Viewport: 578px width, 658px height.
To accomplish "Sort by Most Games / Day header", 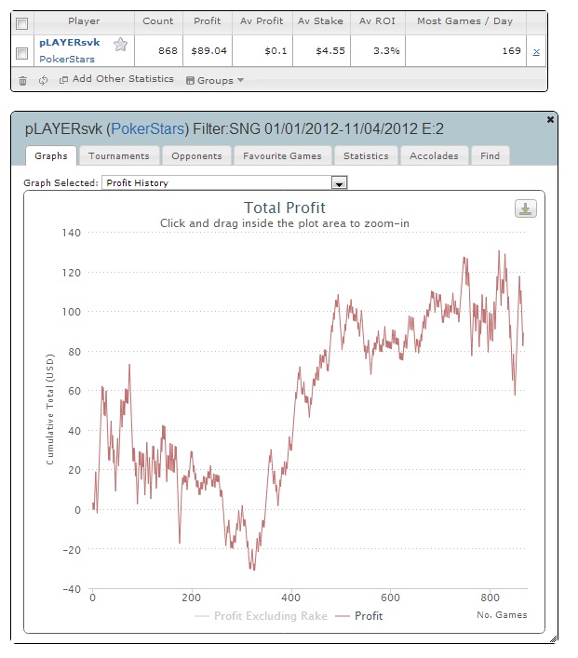I will point(464,21).
